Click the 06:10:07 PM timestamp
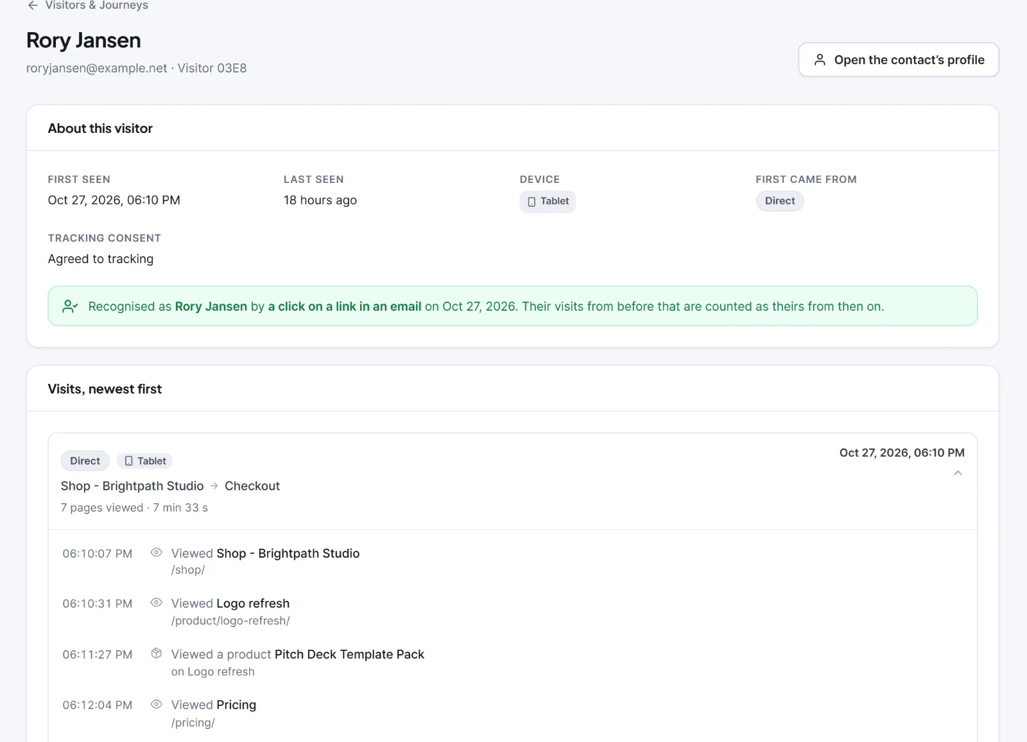This screenshot has height=742, width=1027. pos(98,554)
